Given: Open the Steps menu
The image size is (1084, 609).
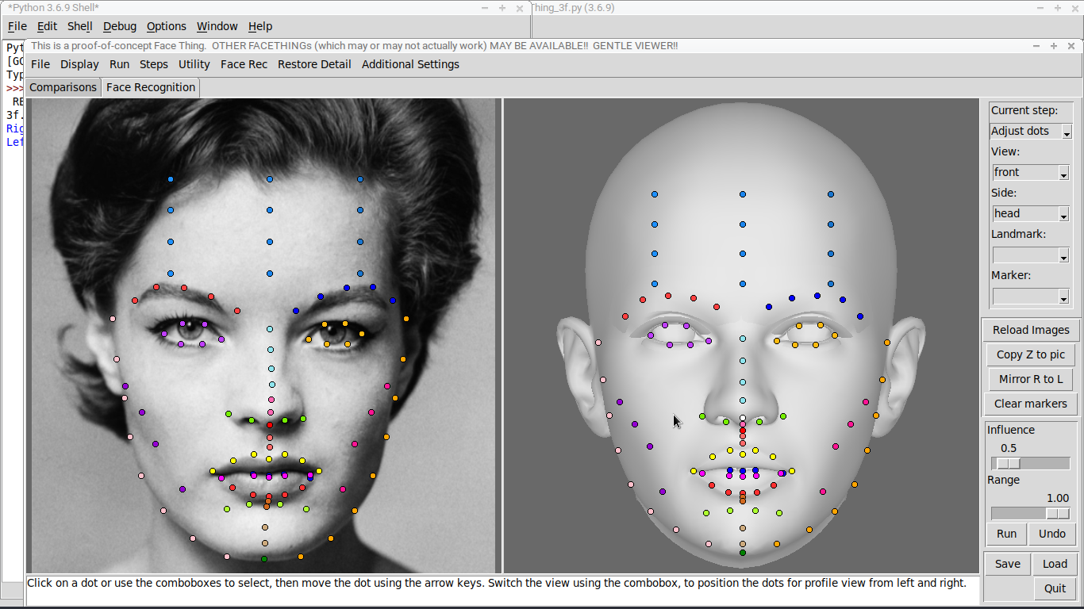Looking at the screenshot, I should (154, 64).
